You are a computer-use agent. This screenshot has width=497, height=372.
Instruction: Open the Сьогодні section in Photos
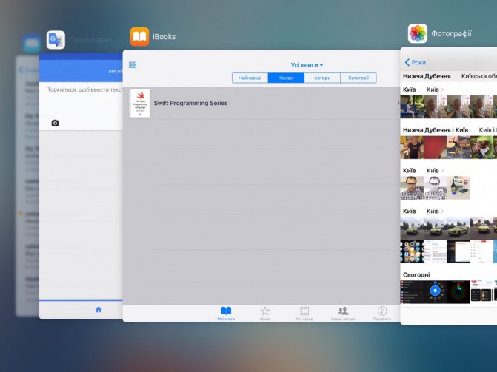point(416,275)
